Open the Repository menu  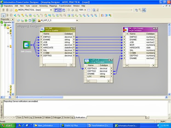(8, 6)
